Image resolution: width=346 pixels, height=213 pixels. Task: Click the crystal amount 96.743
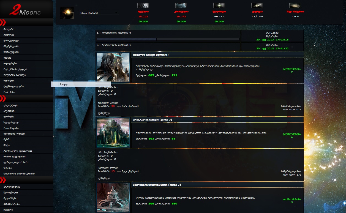point(181,17)
